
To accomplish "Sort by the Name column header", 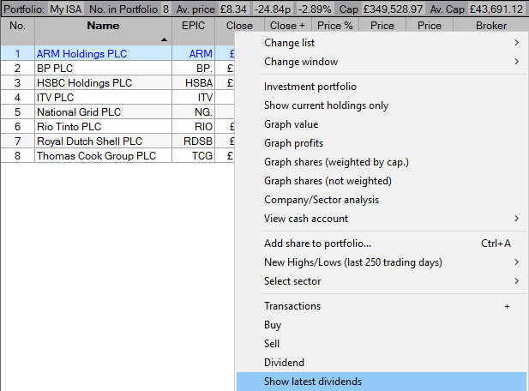I will coord(103,27).
